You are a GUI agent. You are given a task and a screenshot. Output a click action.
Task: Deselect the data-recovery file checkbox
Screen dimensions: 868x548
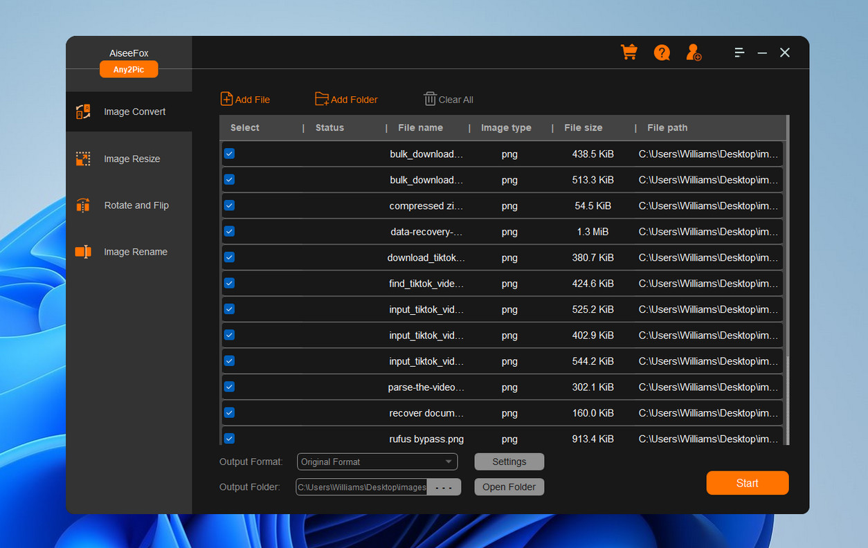coord(229,231)
